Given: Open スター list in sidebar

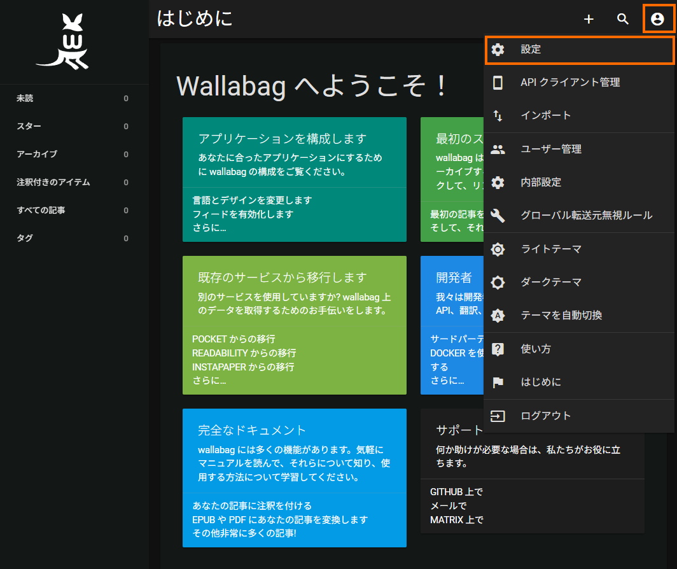Looking at the screenshot, I should (x=74, y=127).
